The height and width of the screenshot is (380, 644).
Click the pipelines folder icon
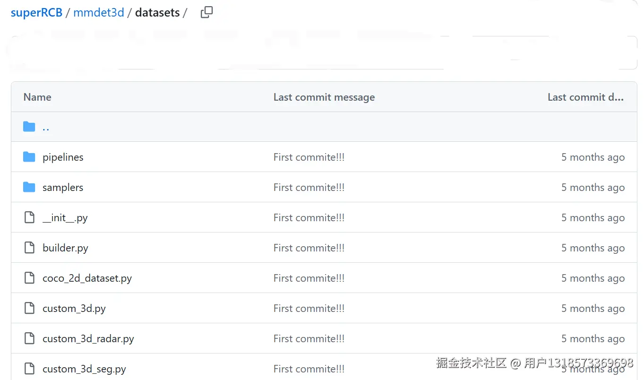tap(29, 157)
